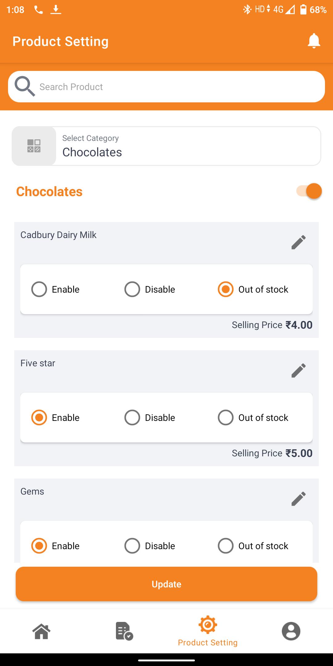Screen dimensions: 333x666
Task: Open the profile account icon
Action: tap(291, 631)
